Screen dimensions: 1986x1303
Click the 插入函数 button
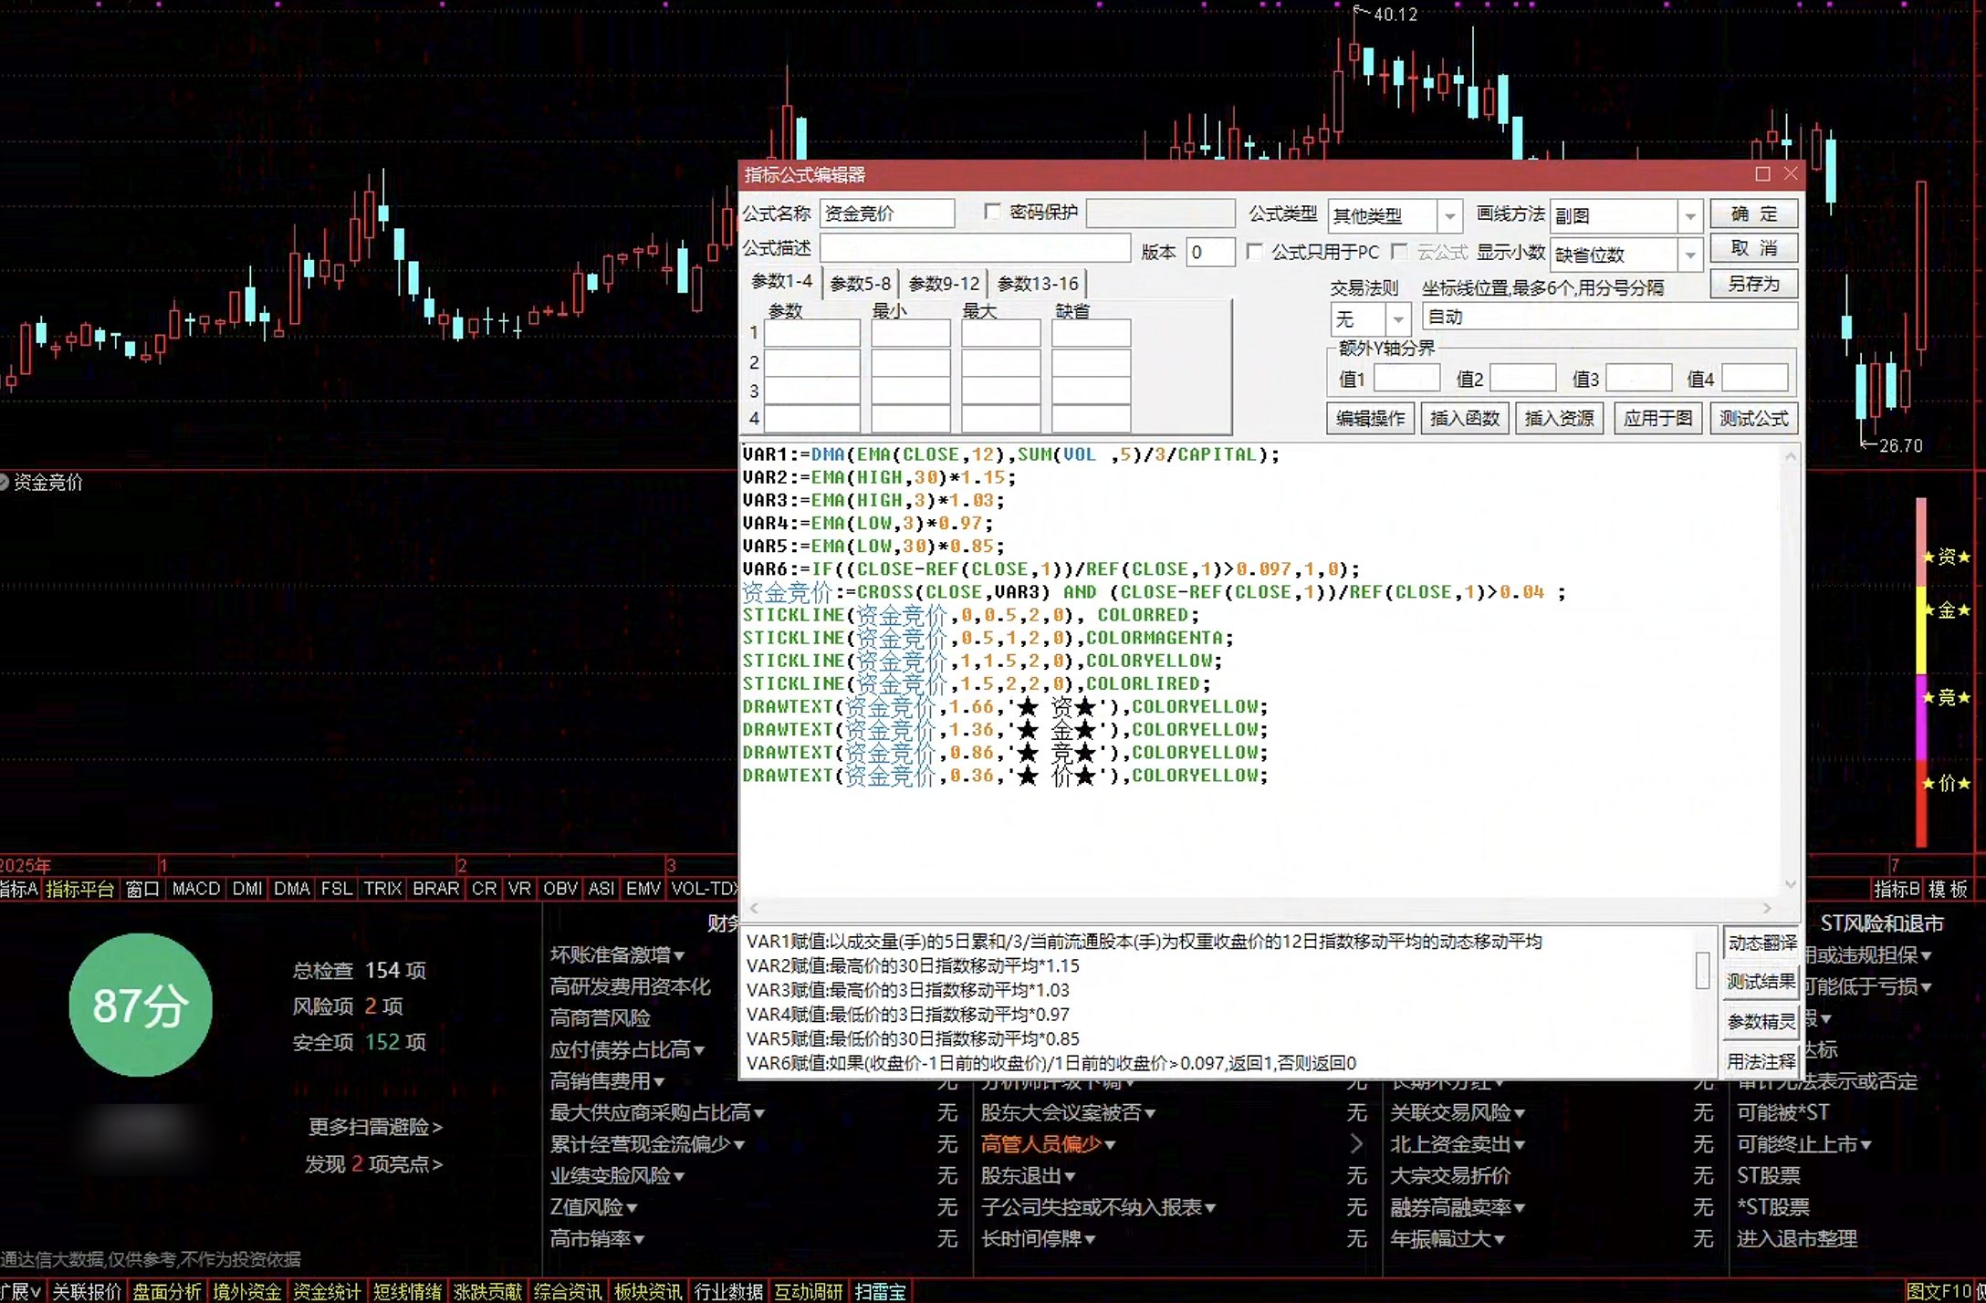point(1464,418)
